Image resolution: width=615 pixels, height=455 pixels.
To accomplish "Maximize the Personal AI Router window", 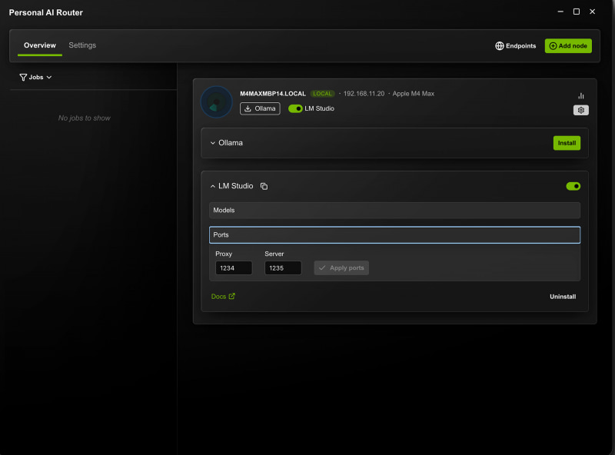I will 577,12.
